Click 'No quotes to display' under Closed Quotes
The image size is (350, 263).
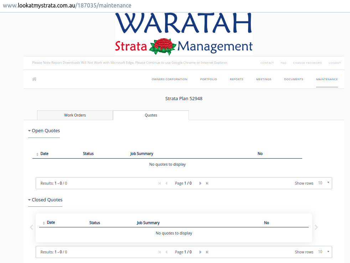point(174,233)
